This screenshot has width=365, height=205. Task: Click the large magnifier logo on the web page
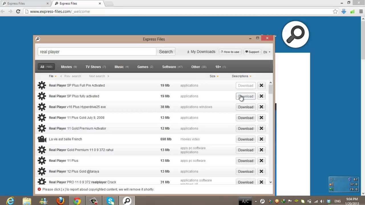295,34
